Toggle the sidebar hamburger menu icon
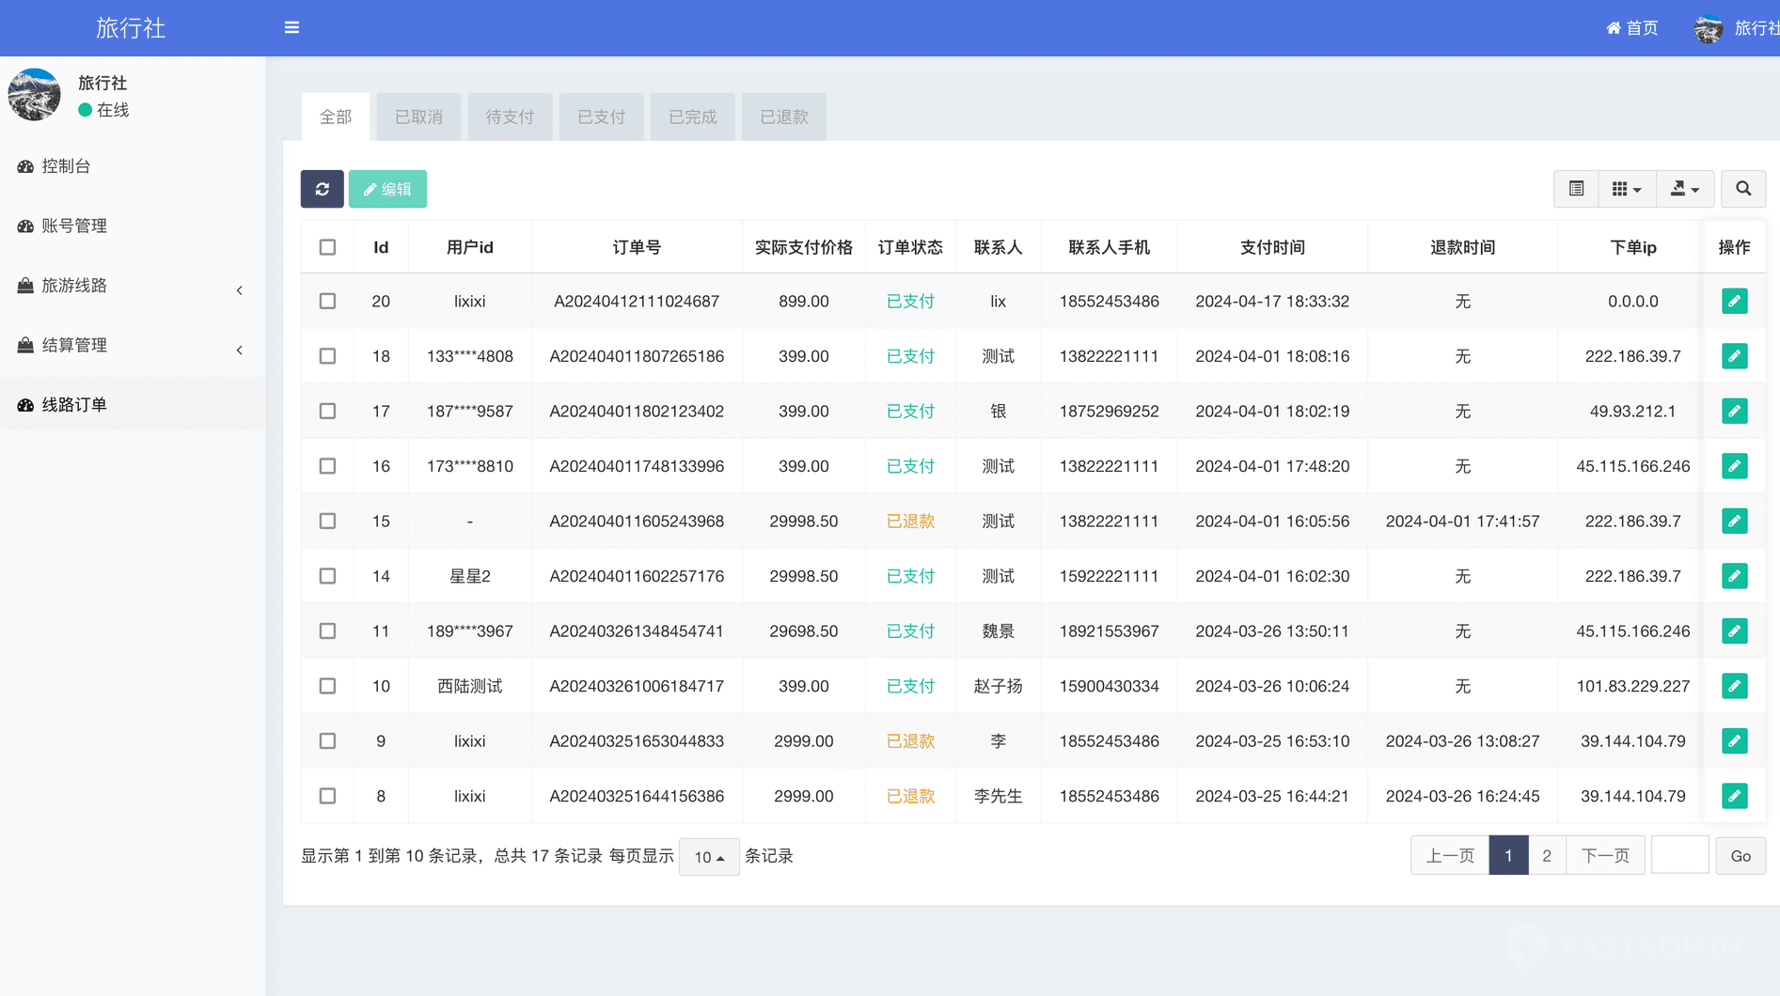This screenshot has height=996, width=1780. [291, 27]
